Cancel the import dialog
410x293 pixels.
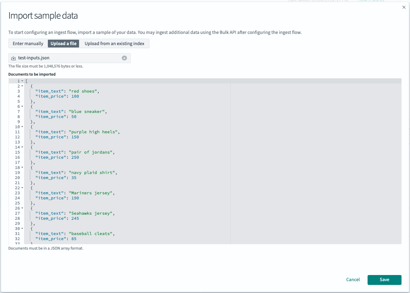[x=353, y=280]
